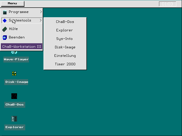Click the blue diamond Systemtools icon

(5, 21)
